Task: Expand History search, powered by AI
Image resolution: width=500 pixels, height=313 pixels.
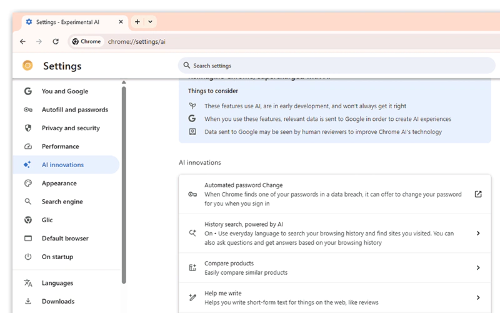Action: pos(478,233)
